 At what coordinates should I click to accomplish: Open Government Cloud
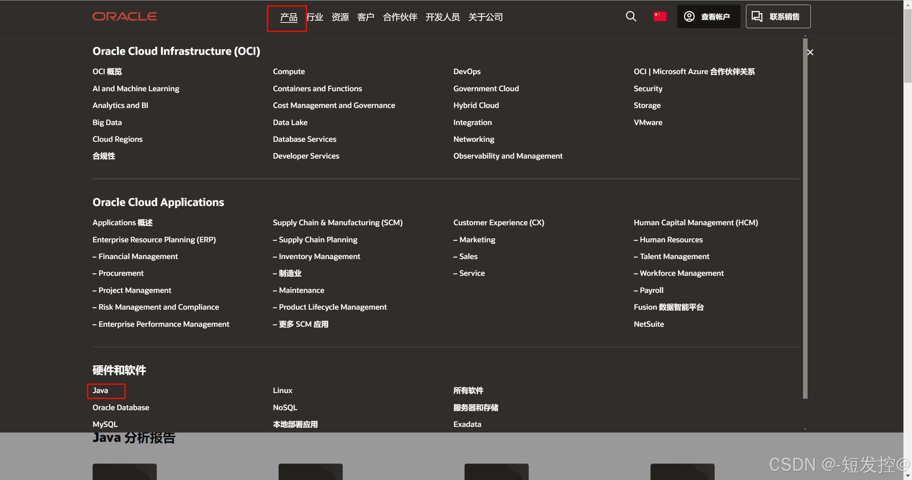486,89
